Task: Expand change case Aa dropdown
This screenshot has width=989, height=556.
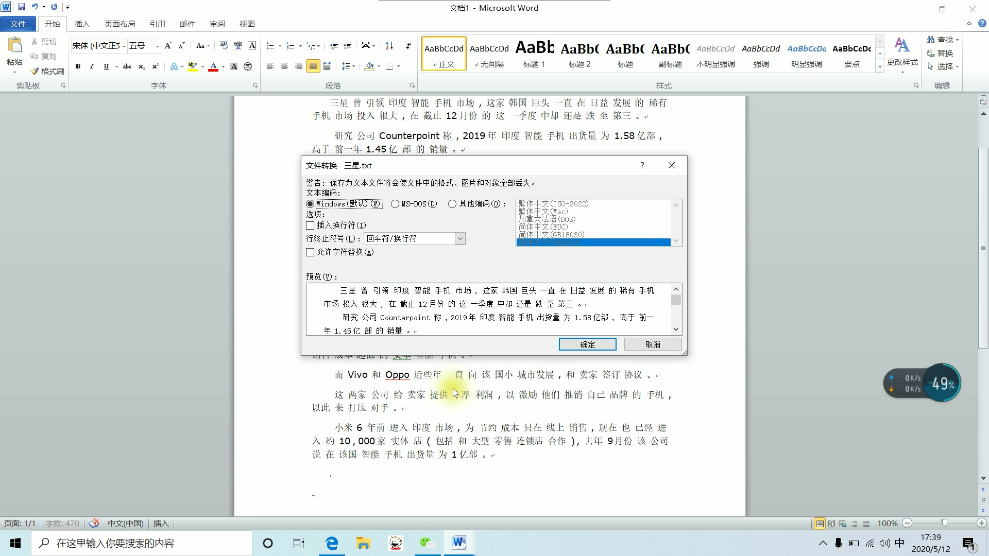Action: pyautogui.click(x=203, y=46)
